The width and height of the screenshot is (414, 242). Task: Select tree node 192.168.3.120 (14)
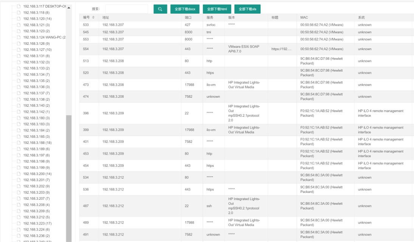tap(37, 18)
